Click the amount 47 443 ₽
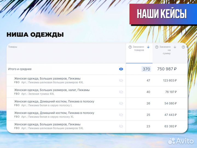197x148 pixels. [170, 115]
